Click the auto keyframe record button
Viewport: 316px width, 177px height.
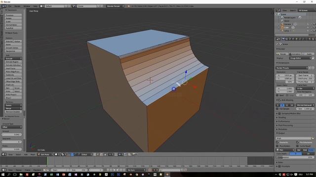click(x=150, y=170)
